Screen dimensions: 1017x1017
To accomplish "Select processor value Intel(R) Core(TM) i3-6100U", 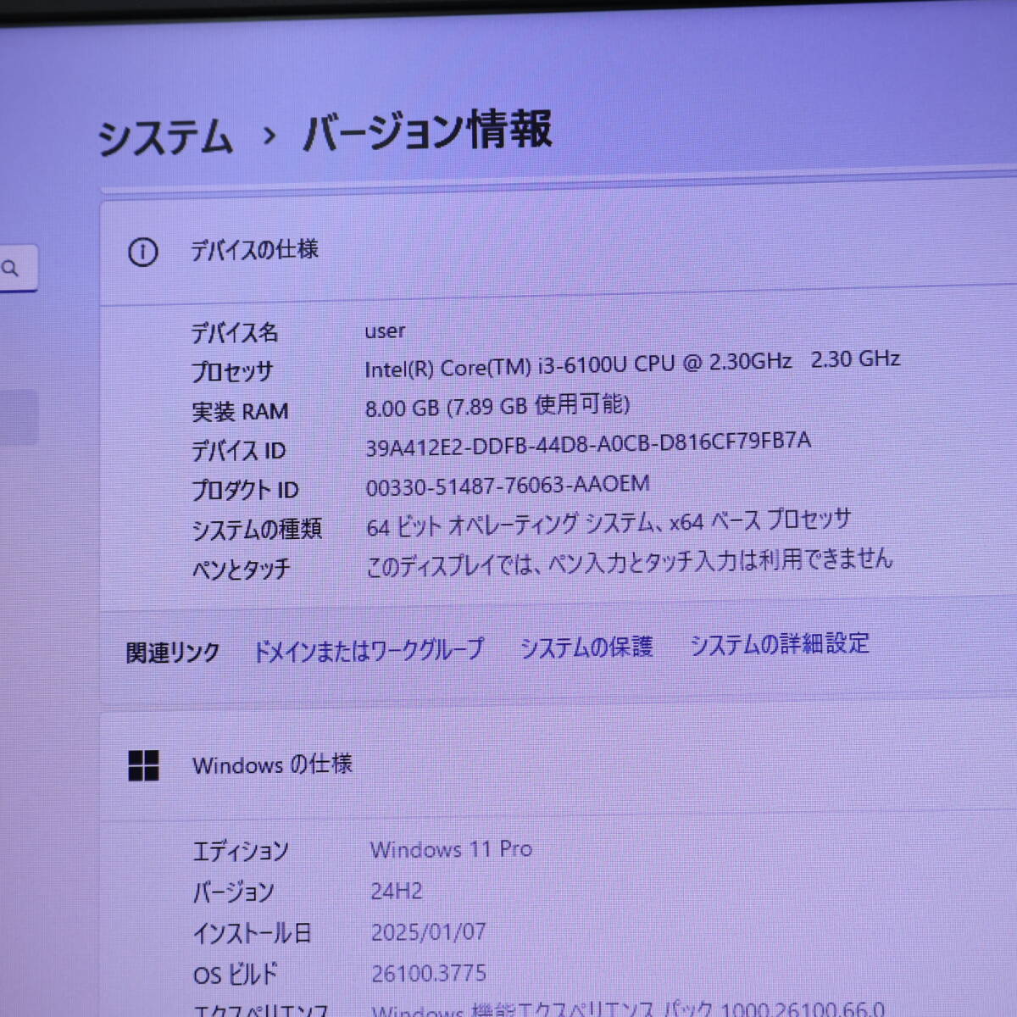I will (x=632, y=363).
